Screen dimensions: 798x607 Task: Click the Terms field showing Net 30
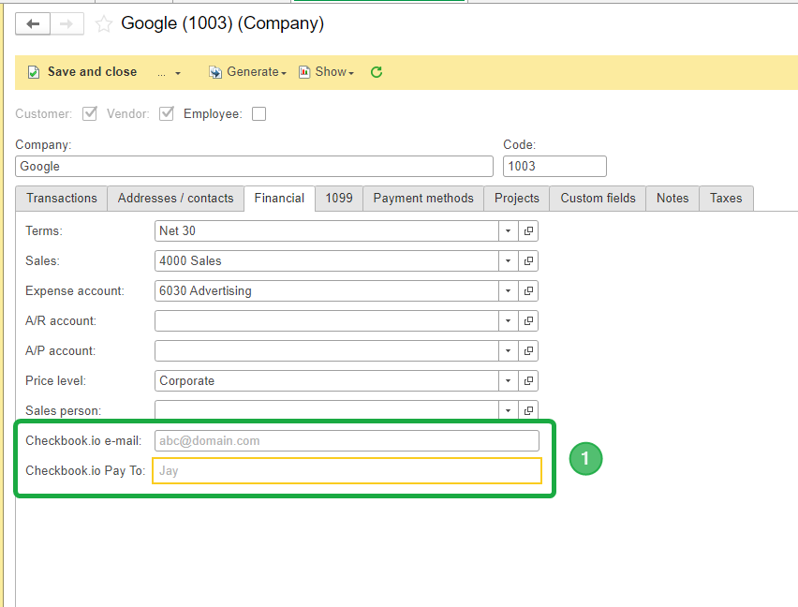[327, 231]
